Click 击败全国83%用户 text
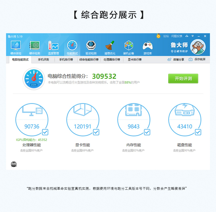Image resolution: width=216 pixels, height=212 pixels. tap(133, 150)
